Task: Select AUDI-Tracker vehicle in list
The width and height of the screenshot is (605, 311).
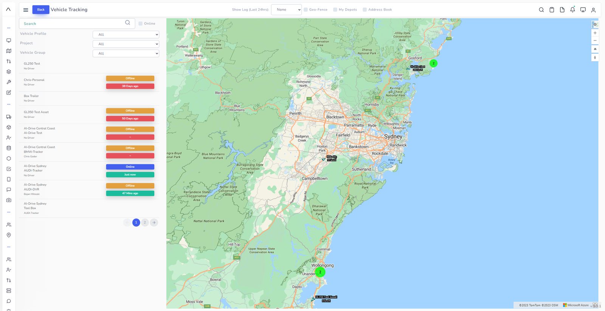Action: click(33, 170)
